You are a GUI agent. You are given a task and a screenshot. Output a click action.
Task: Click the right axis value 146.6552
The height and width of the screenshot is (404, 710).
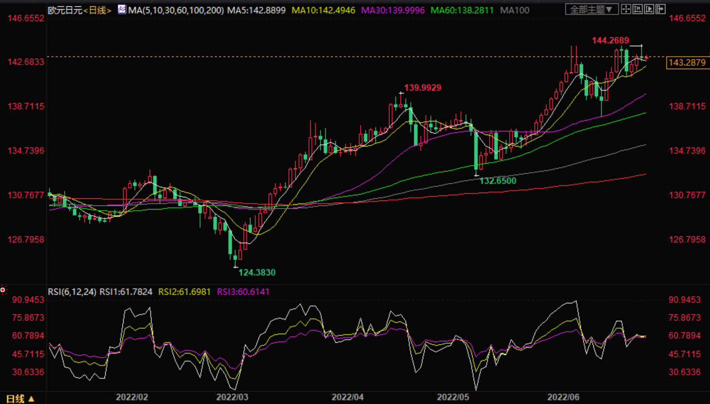687,18
